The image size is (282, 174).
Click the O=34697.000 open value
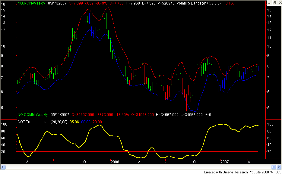coord(142,115)
